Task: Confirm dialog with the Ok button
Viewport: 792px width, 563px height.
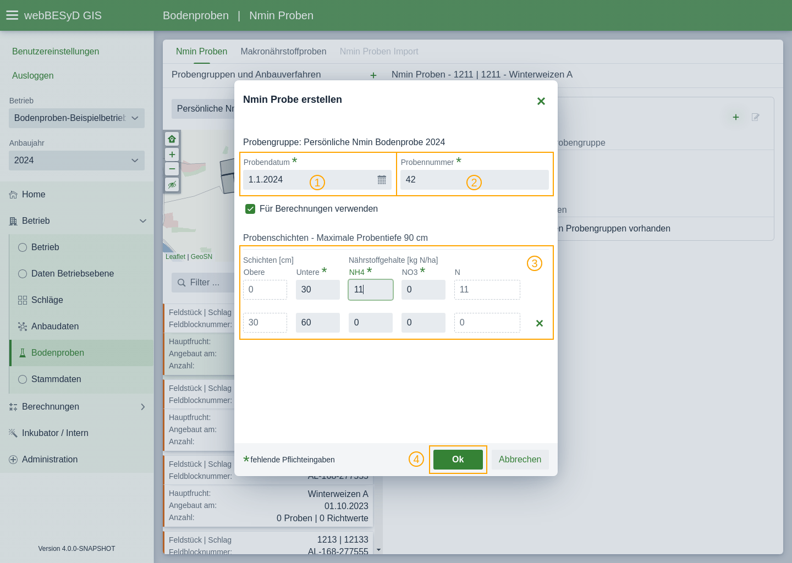Action: [x=458, y=460]
